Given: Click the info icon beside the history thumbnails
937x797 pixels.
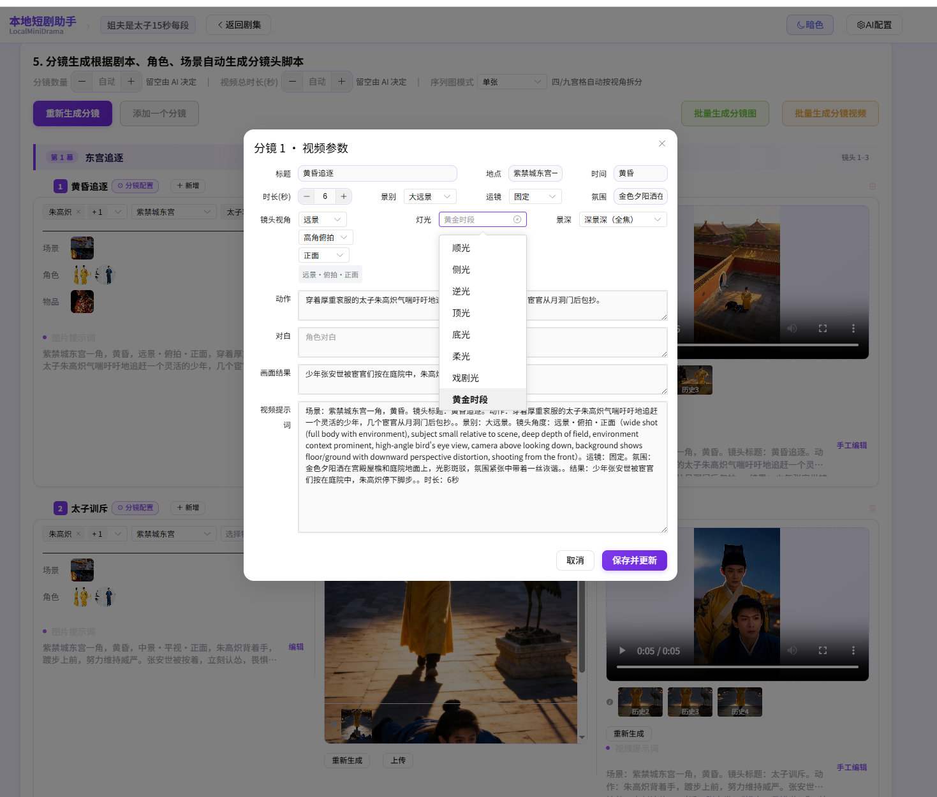Looking at the screenshot, I should [610, 701].
